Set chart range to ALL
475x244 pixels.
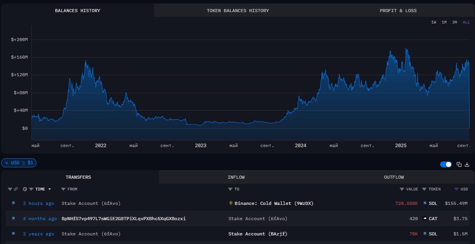[466, 22]
